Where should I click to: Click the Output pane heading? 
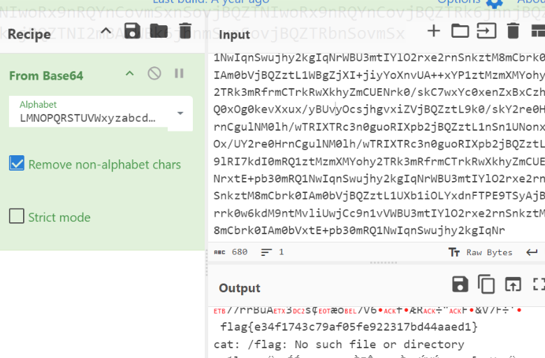click(240, 287)
